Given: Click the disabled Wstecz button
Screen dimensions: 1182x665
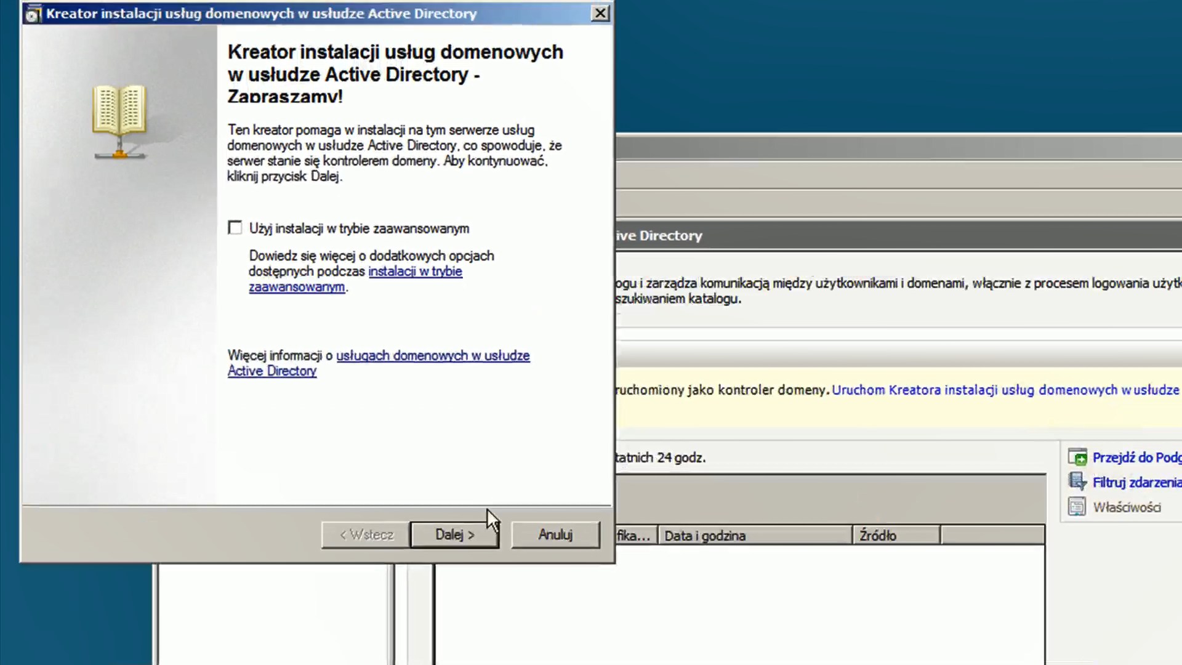Looking at the screenshot, I should [366, 534].
